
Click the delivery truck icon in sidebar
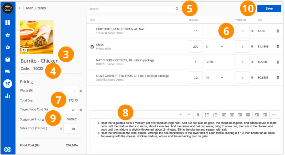[x=8, y=71]
